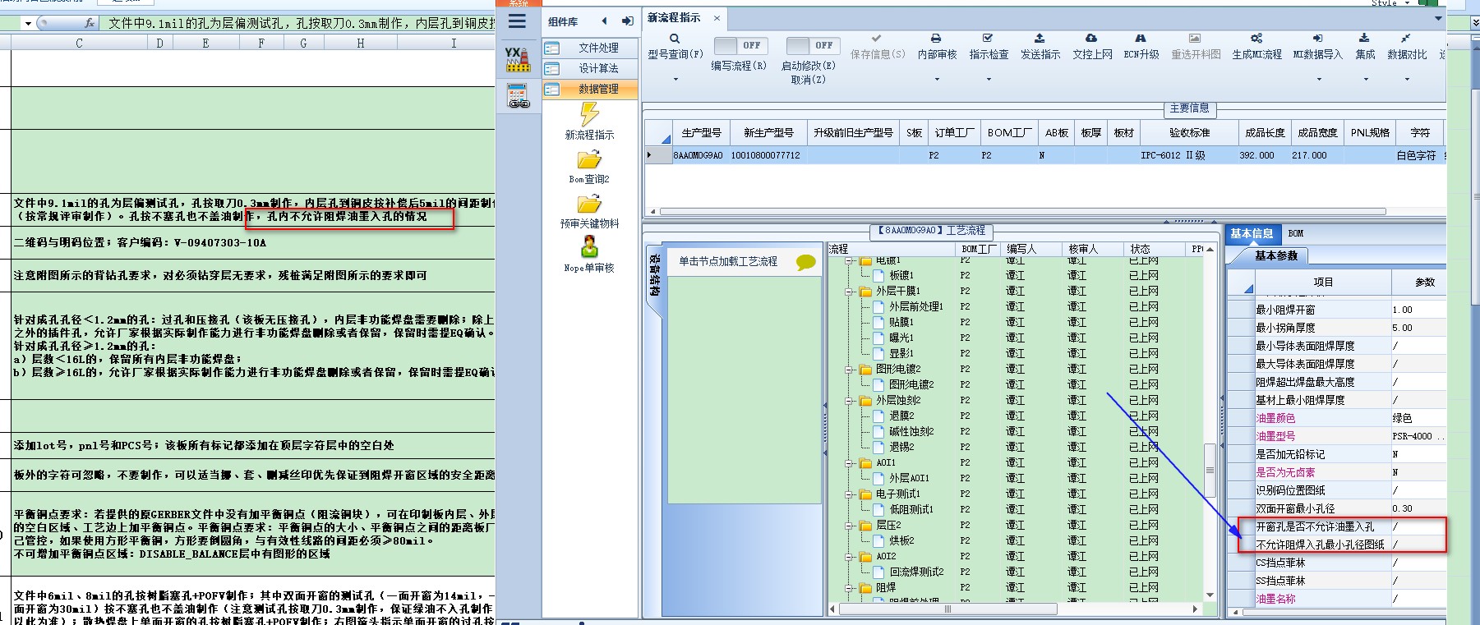Collapse the 外层蚀刻2 tree folder
This screenshot has height=625, width=1480.
[x=850, y=400]
